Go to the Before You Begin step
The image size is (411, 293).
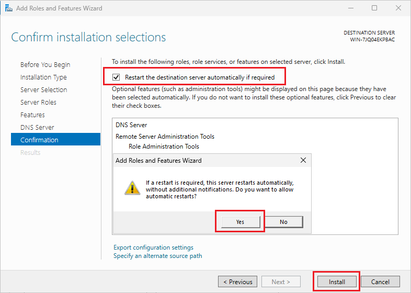click(45, 65)
